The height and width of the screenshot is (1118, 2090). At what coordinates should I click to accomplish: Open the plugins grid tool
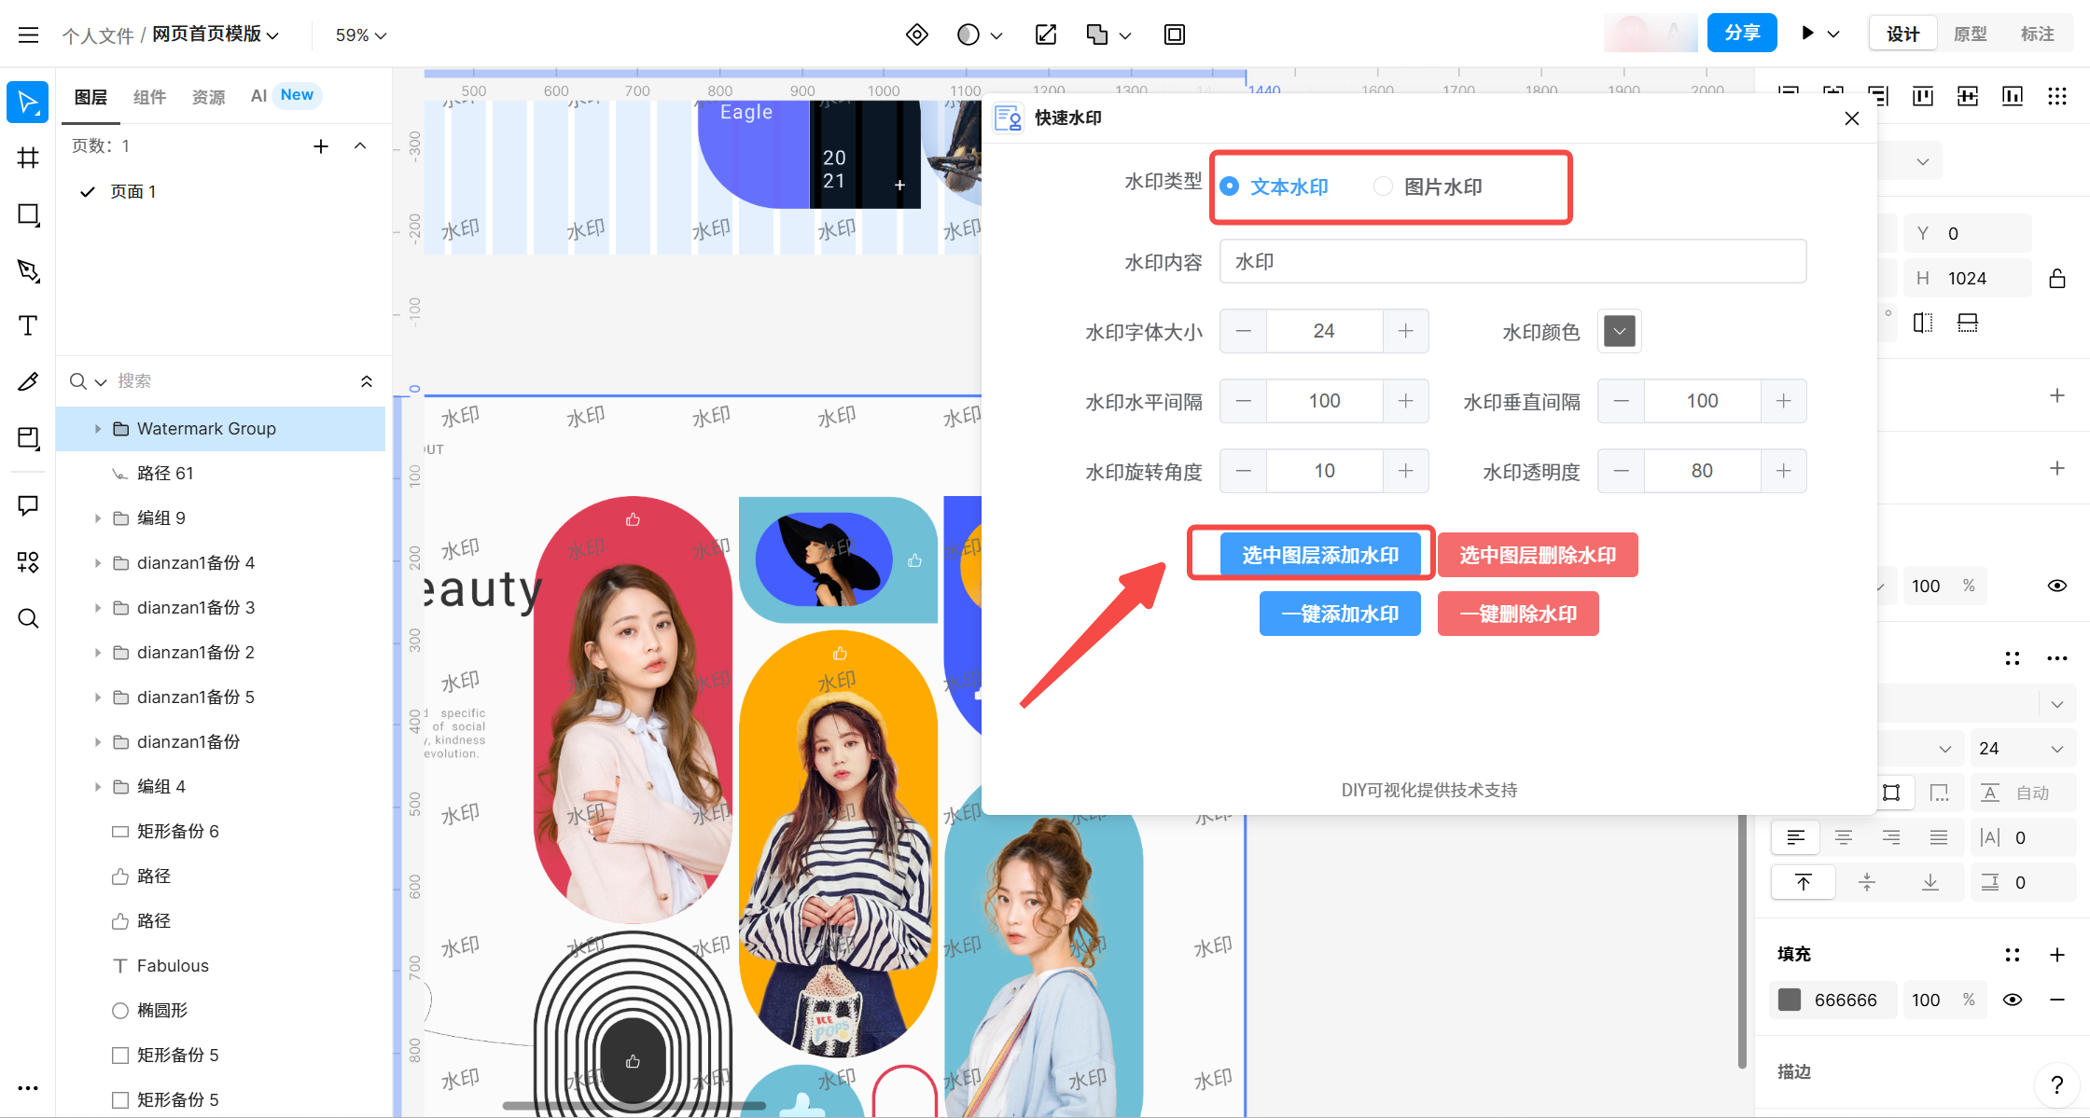coord(28,561)
